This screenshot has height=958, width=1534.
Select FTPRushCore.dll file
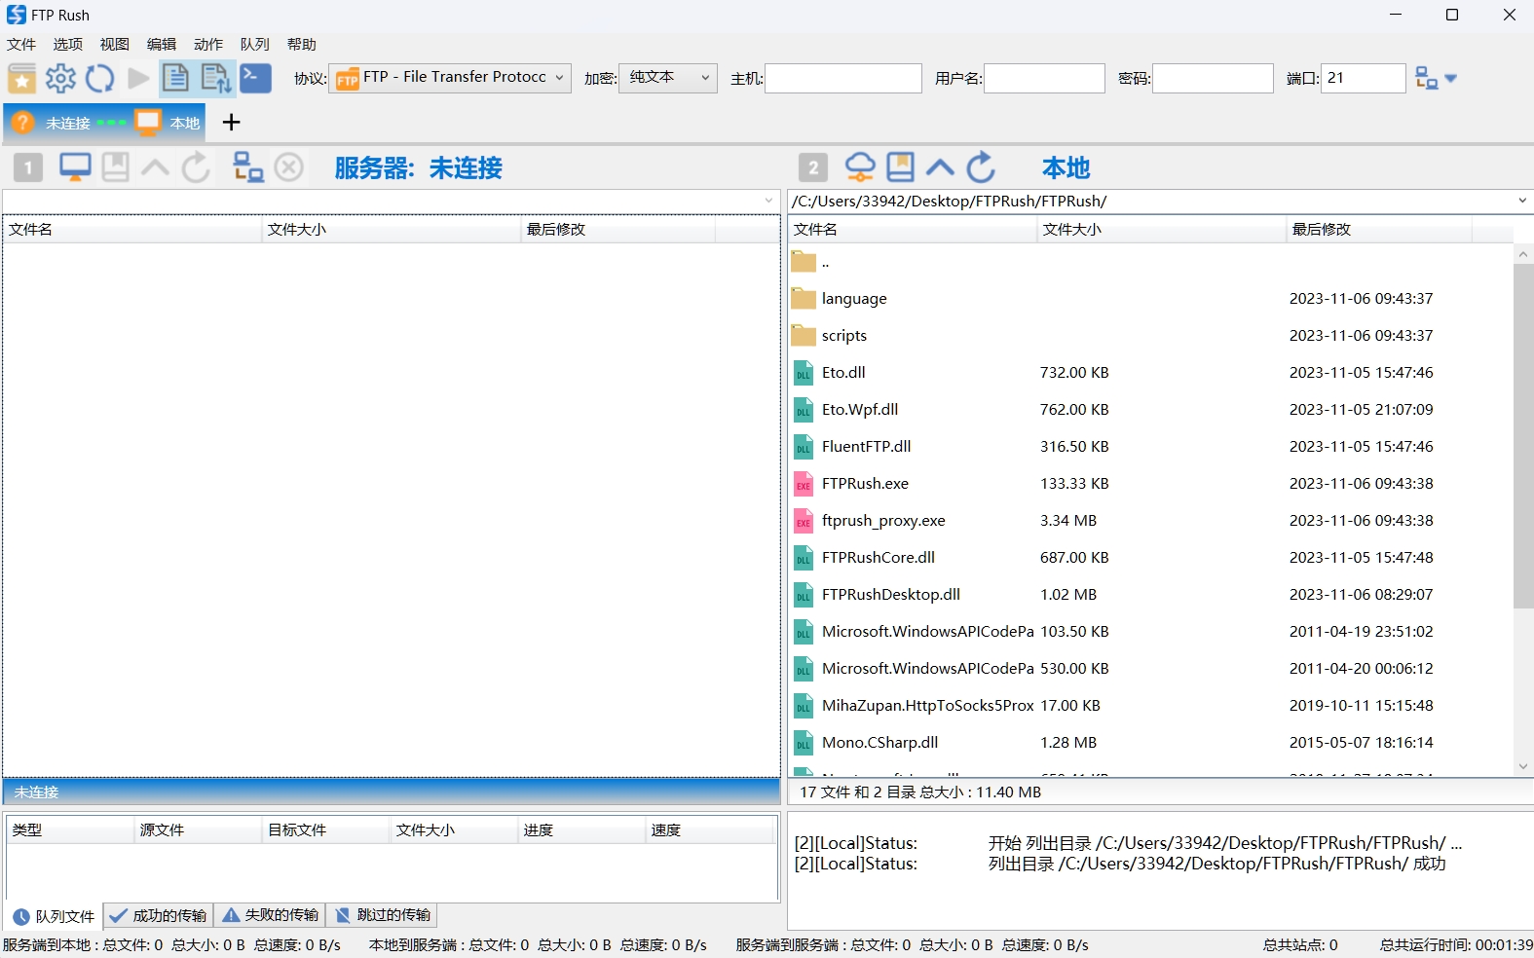click(x=1150, y=558)
